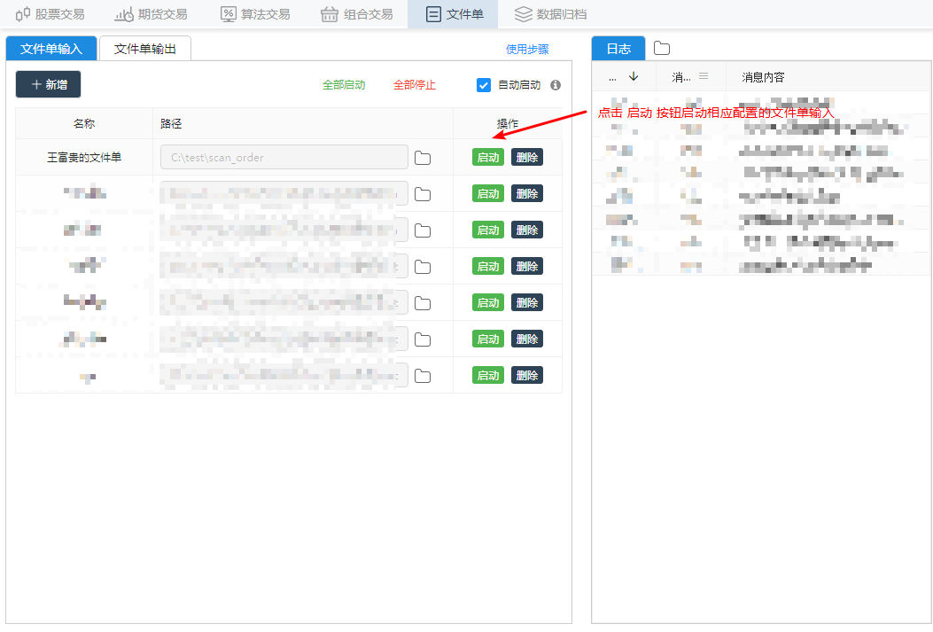Click the folder icon in the second table row

coord(423,194)
